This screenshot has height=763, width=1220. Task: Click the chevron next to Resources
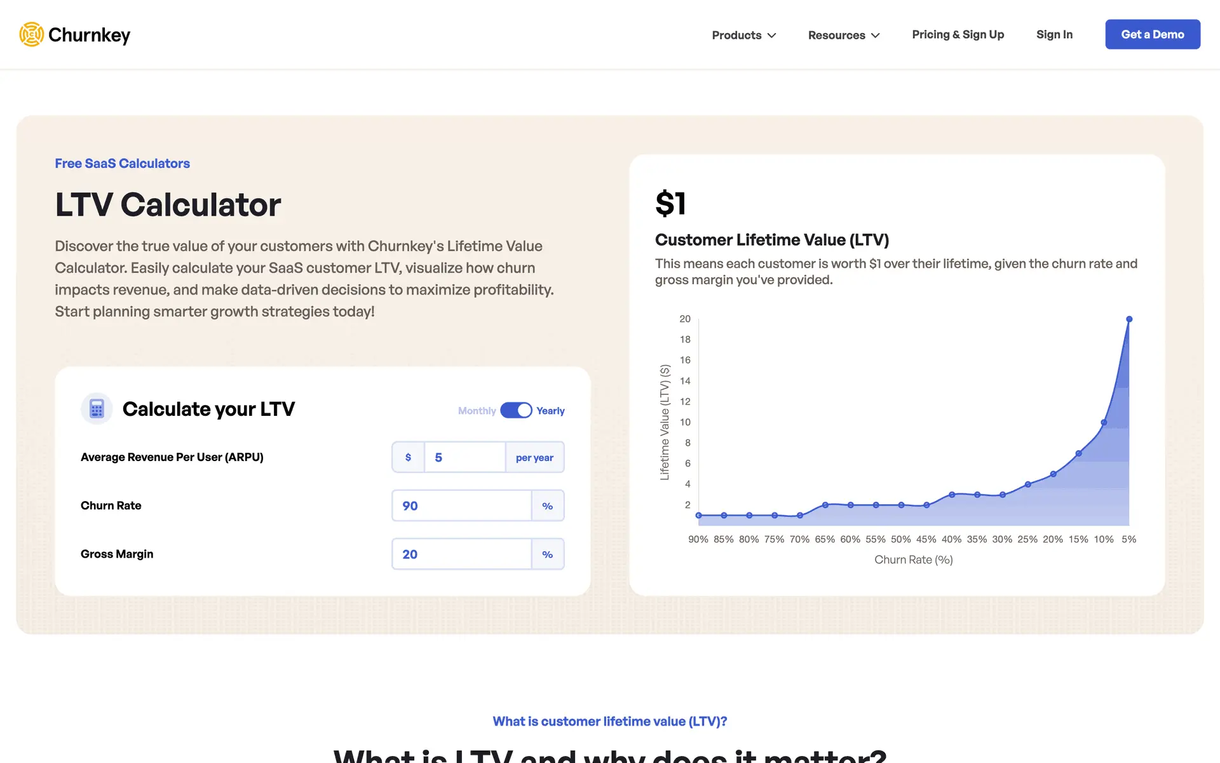coord(876,36)
